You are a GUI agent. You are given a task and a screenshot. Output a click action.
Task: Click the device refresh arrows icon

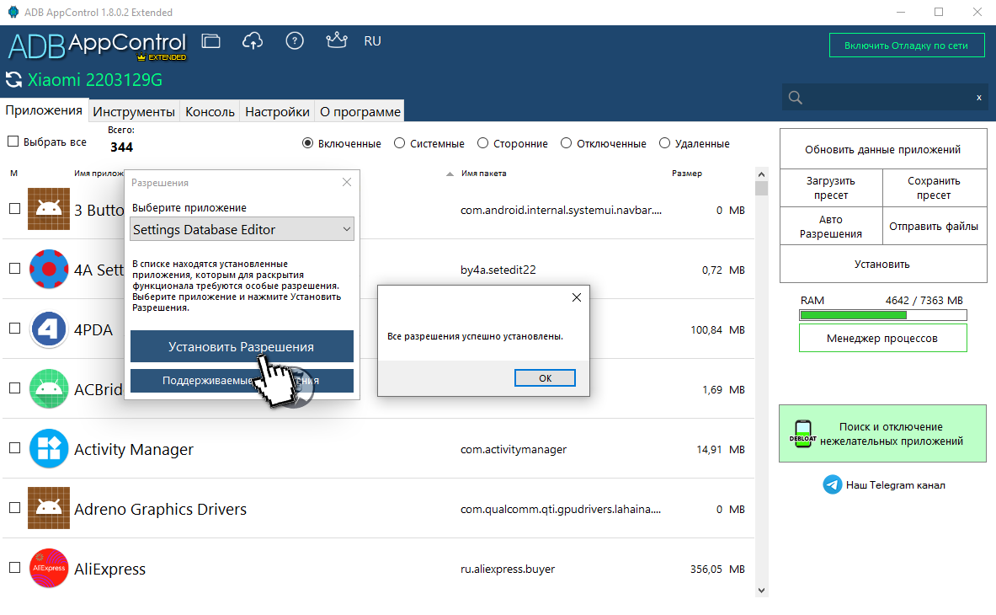(13, 79)
